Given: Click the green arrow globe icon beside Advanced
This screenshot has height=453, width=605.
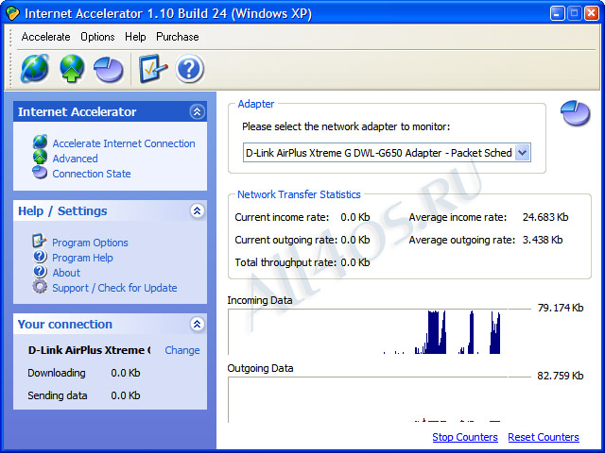Looking at the screenshot, I should pos(40,157).
